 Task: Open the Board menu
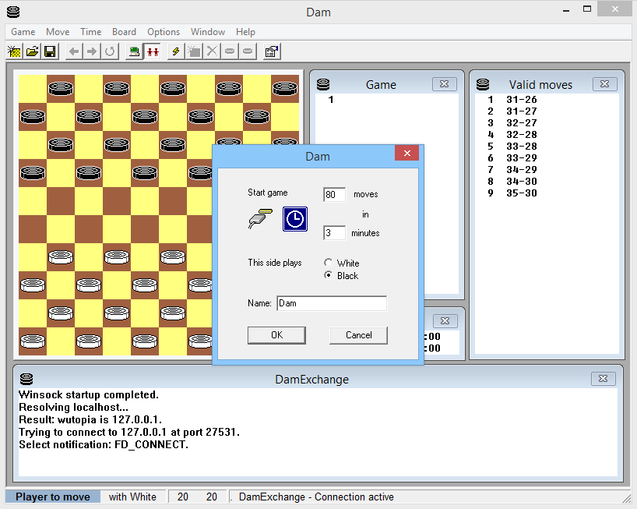[x=124, y=32]
